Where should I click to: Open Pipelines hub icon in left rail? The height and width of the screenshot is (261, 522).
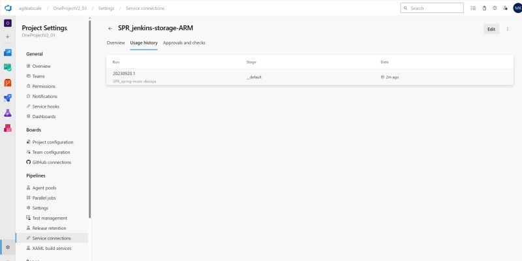[x=8, y=97]
